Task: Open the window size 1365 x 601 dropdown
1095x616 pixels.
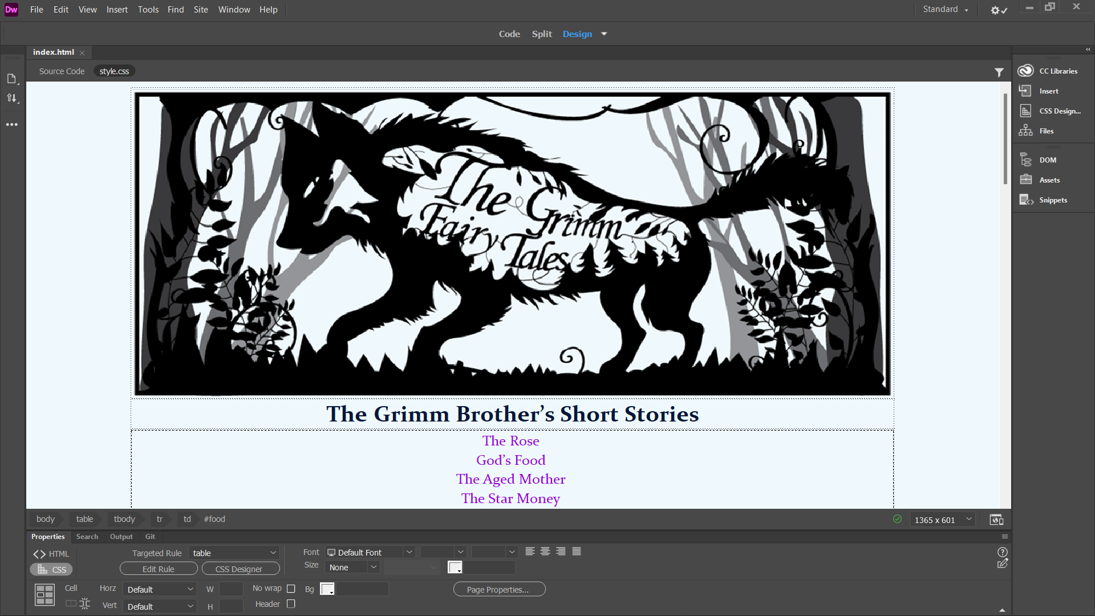Action: (x=943, y=520)
